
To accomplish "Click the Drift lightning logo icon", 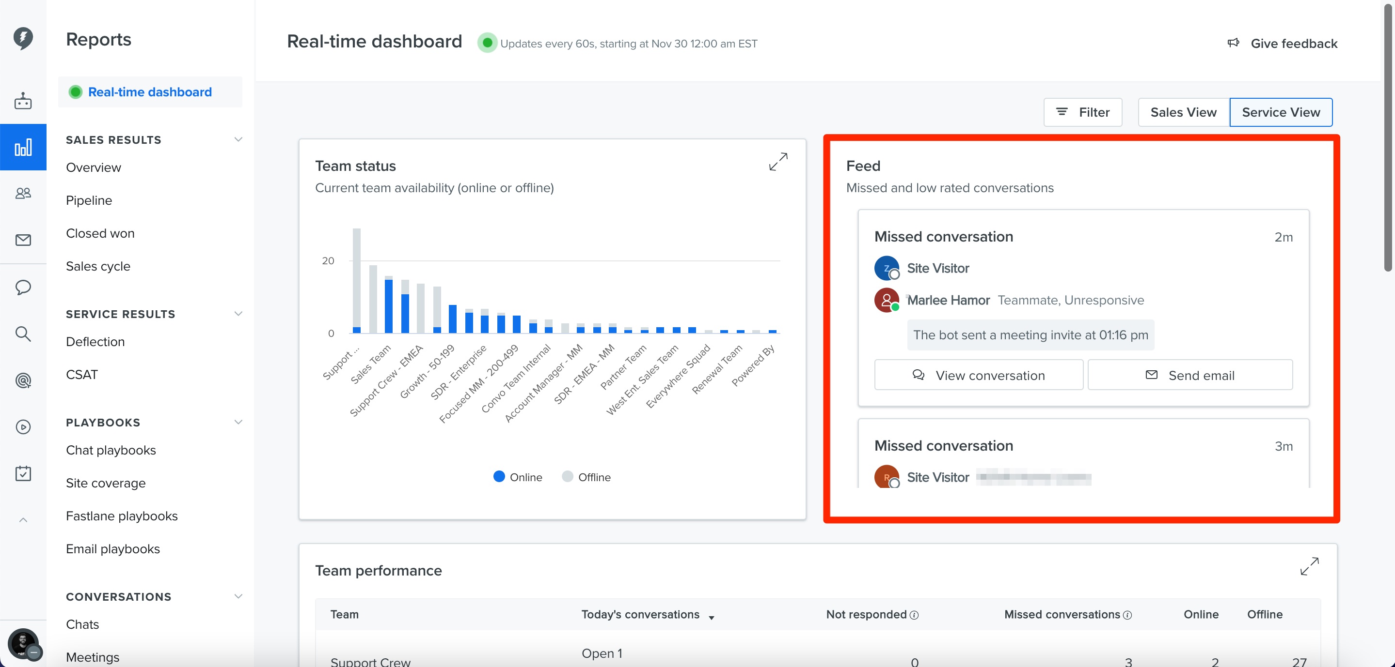I will (x=23, y=38).
